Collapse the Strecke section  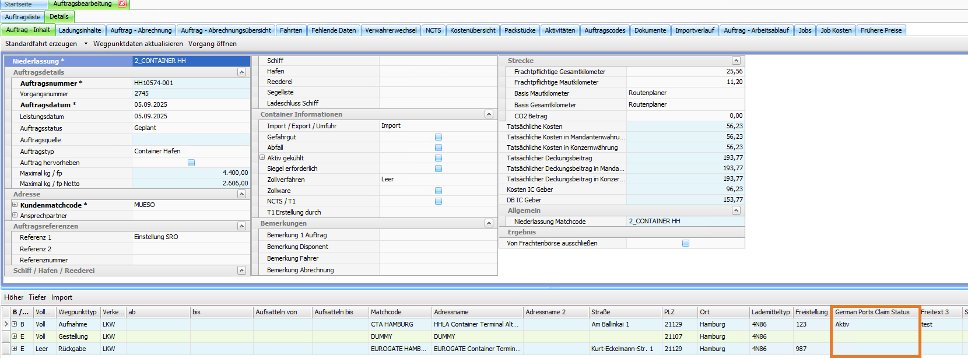click(736, 61)
